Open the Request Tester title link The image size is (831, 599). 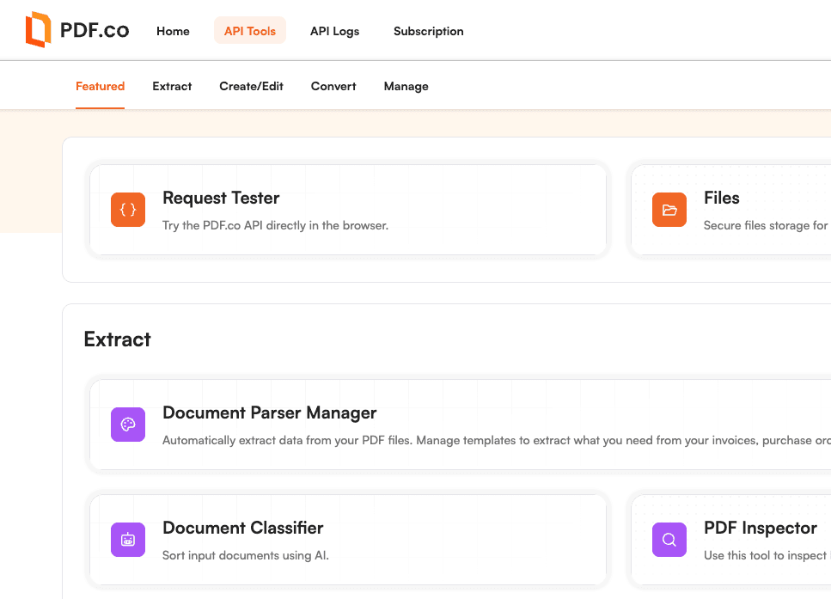pos(221,198)
